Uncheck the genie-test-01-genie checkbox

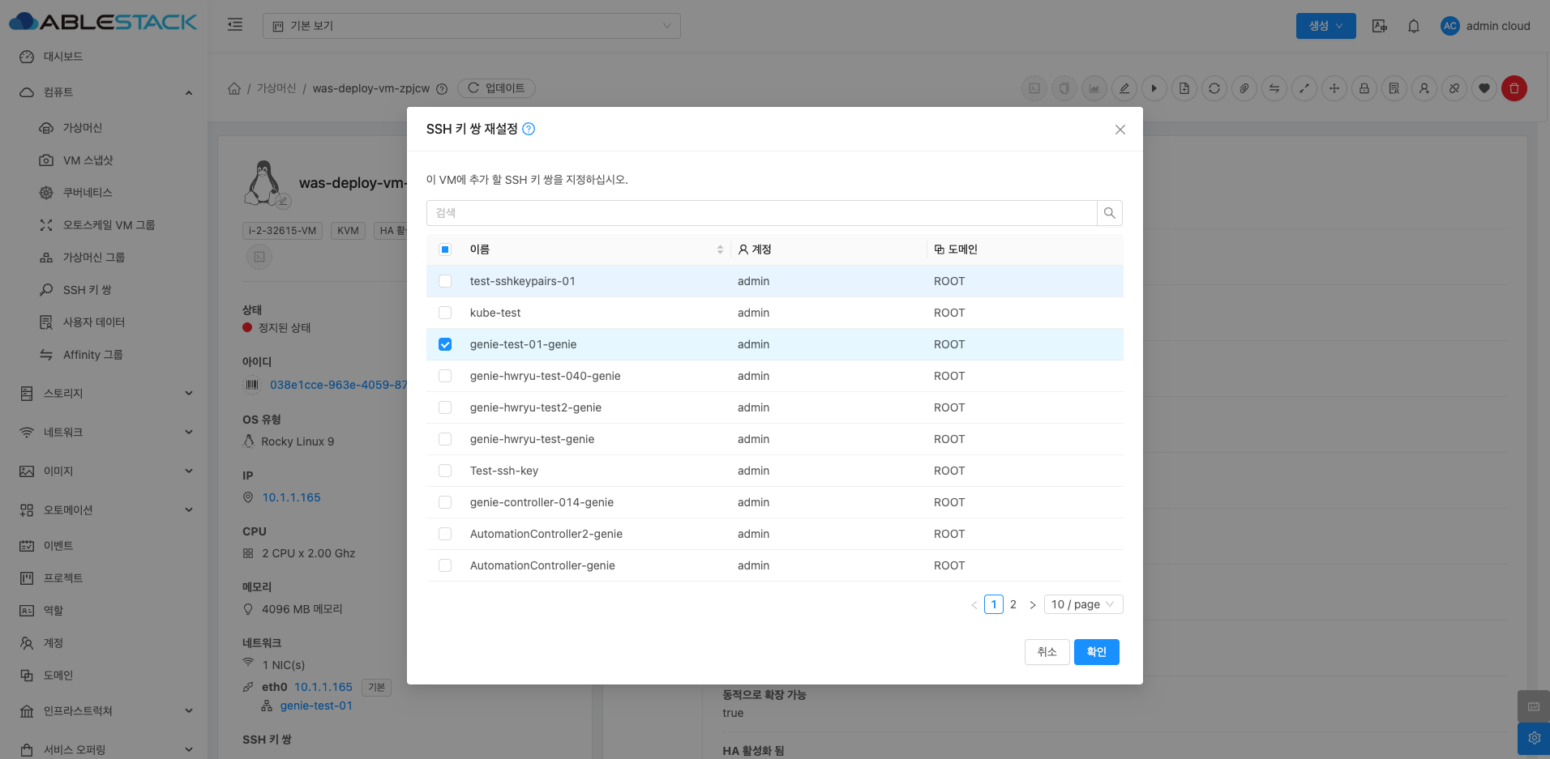point(445,344)
